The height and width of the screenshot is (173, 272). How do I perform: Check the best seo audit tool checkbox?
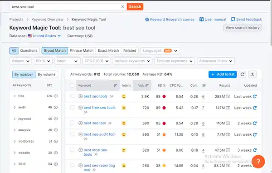pyautogui.click(x=73, y=134)
